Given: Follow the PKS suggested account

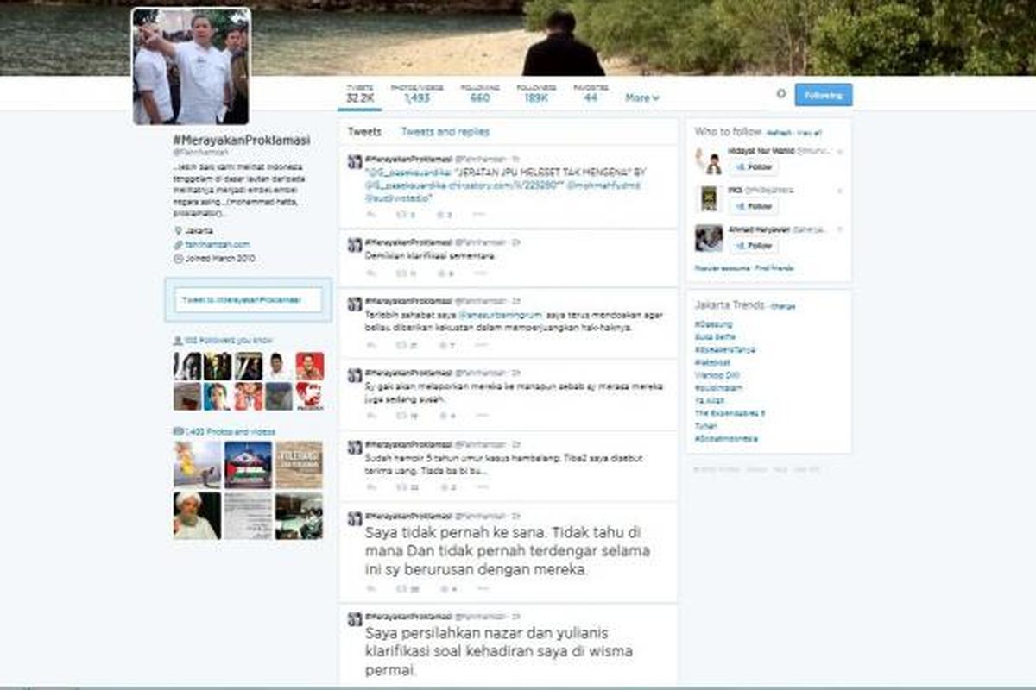Looking at the screenshot, I should point(754,207).
